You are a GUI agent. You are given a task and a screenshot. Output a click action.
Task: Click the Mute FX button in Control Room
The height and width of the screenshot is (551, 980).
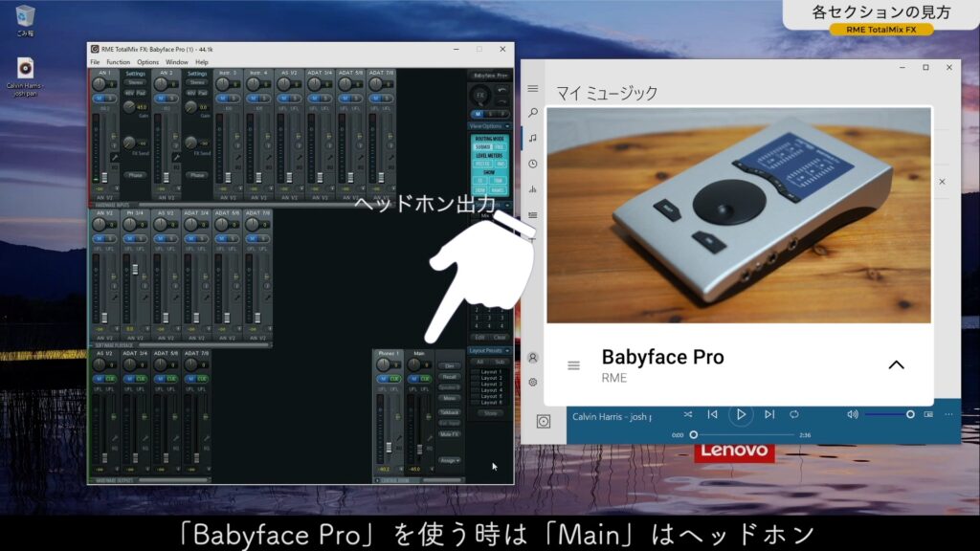450,434
